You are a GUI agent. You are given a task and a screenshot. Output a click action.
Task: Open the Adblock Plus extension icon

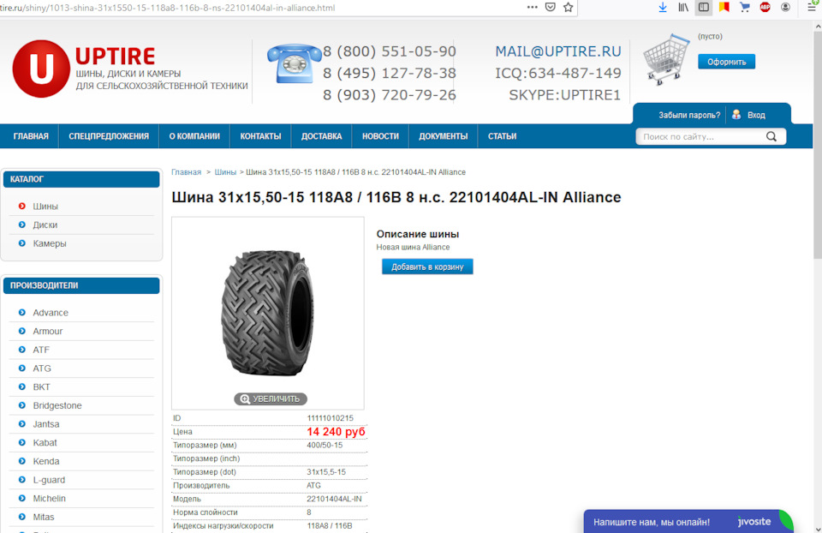point(765,8)
